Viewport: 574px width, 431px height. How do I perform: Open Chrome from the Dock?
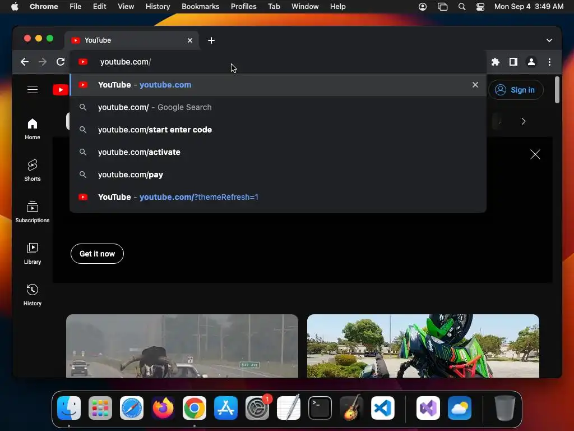click(x=195, y=408)
